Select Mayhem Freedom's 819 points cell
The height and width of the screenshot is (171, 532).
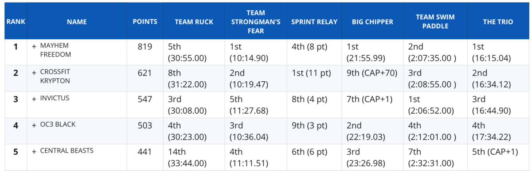point(145,46)
